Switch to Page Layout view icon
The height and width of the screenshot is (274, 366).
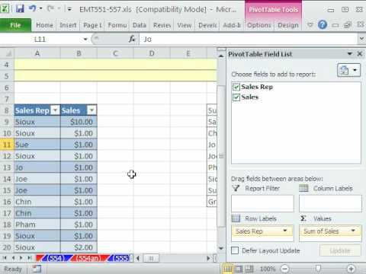tap(238, 269)
